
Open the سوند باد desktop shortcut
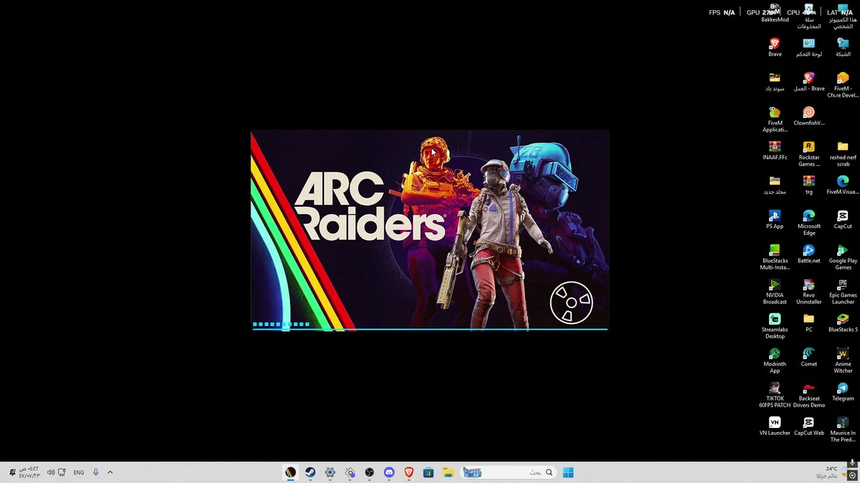click(775, 82)
